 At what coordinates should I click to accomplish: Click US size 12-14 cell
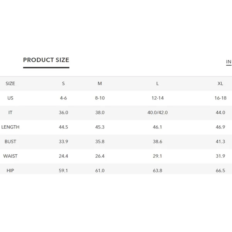[158, 98]
